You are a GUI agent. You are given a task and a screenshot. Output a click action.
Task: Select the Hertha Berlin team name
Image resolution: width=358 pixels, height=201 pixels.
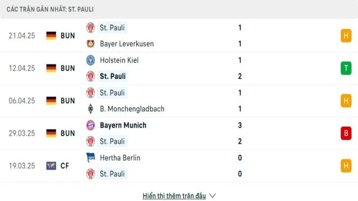point(120,158)
